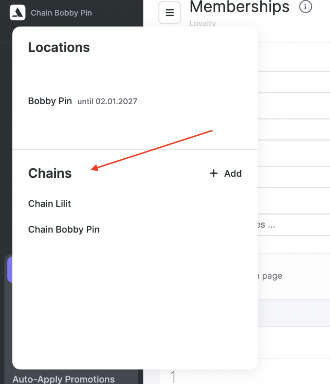Click the 'until 02.01.2027' expiry label
330x384 pixels.
pyautogui.click(x=107, y=102)
